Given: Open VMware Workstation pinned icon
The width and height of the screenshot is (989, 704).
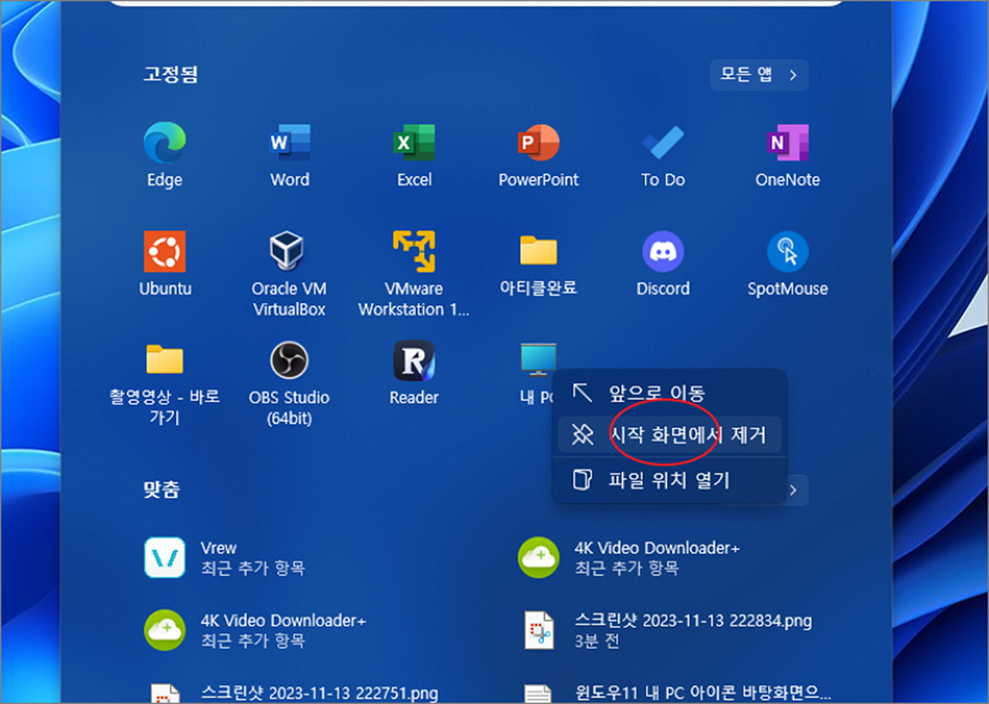Looking at the screenshot, I should coord(414,252).
